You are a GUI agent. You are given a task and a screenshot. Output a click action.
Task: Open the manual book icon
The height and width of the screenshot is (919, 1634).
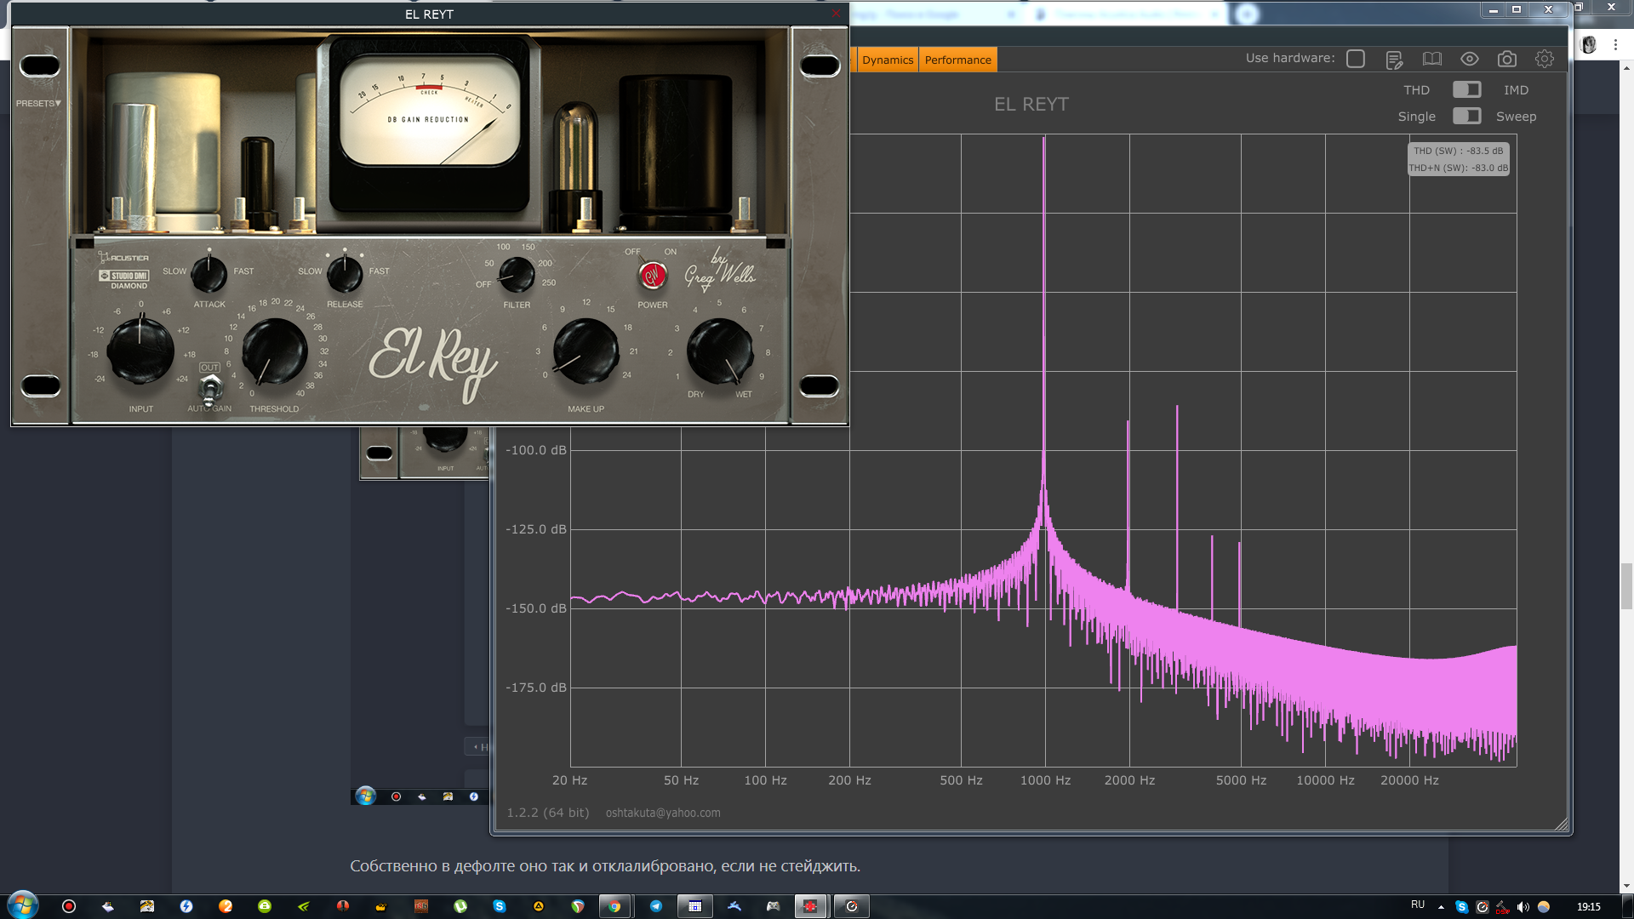(x=1431, y=59)
